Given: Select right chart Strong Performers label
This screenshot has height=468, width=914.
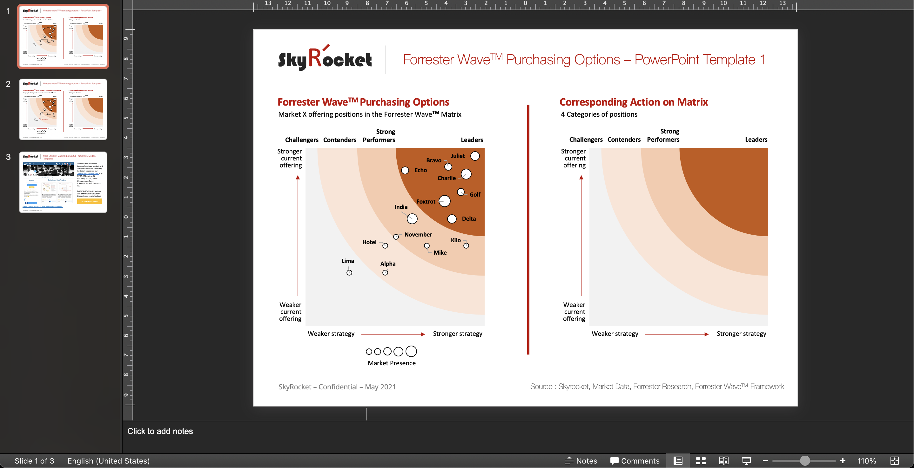Looking at the screenshot, I should point(663,135).
